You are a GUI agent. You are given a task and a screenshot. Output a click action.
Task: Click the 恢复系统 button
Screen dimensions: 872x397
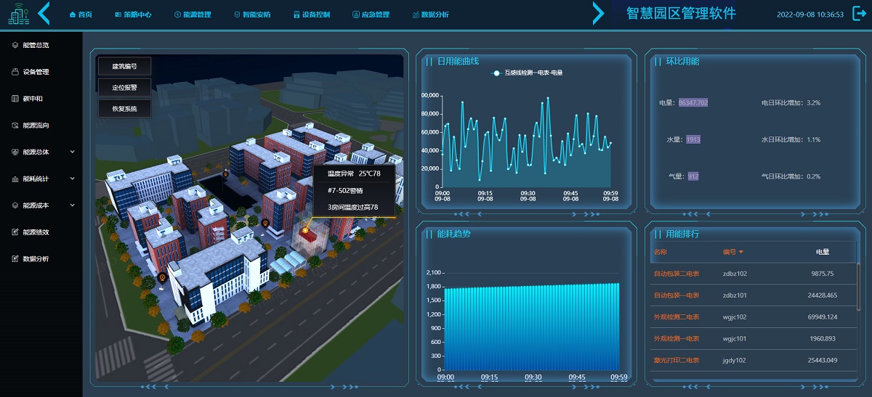(124, 108)
